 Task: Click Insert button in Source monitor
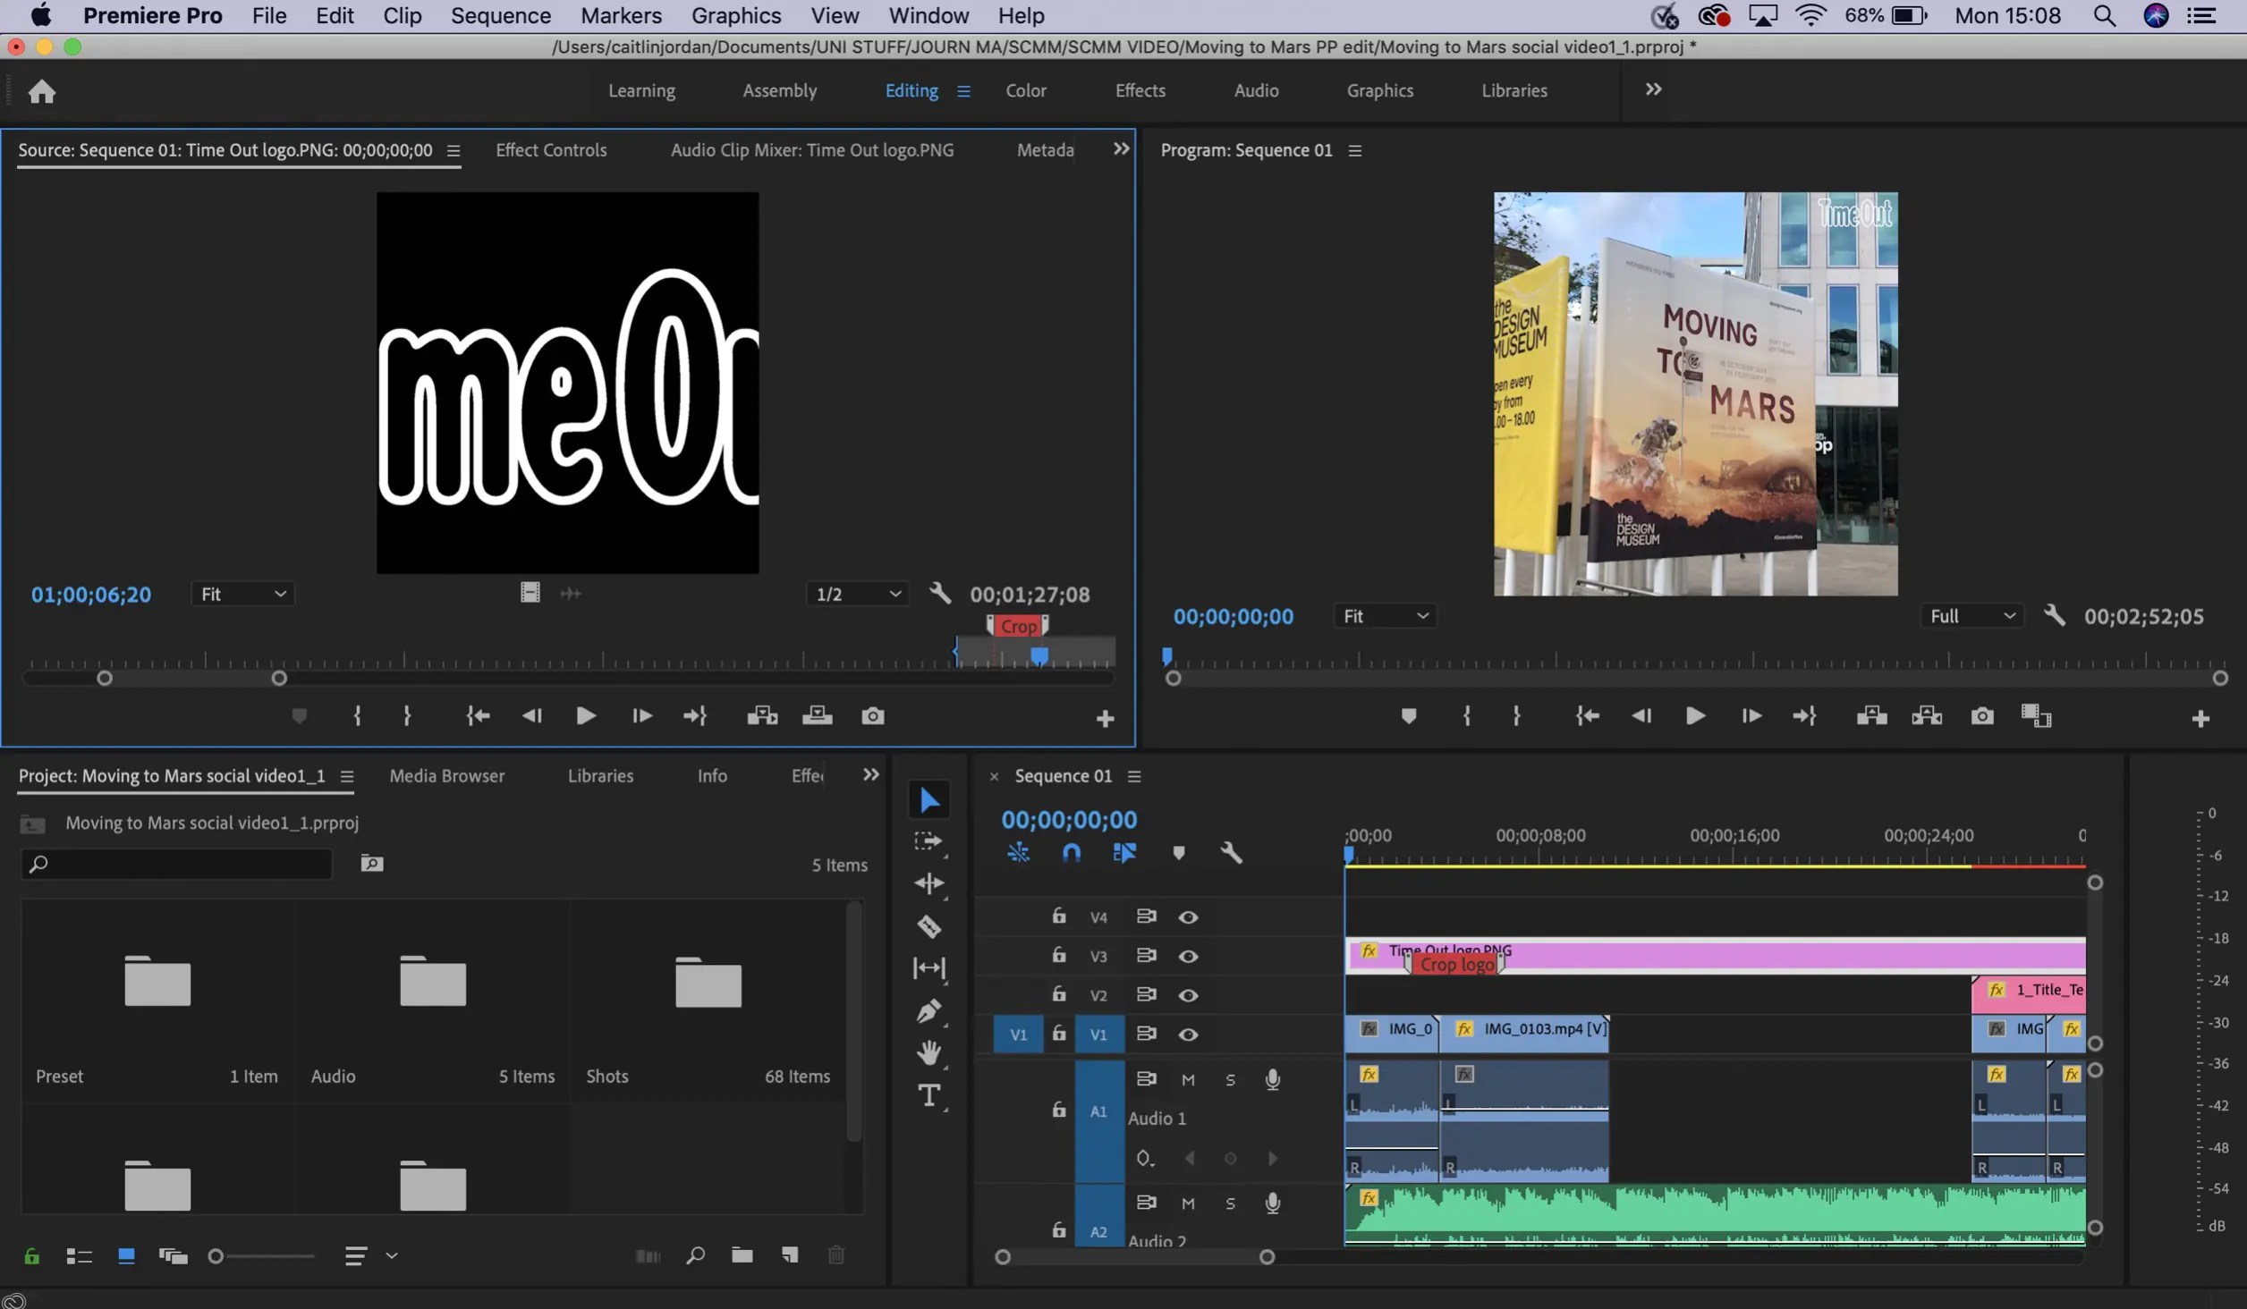click(x=762, y=715)
